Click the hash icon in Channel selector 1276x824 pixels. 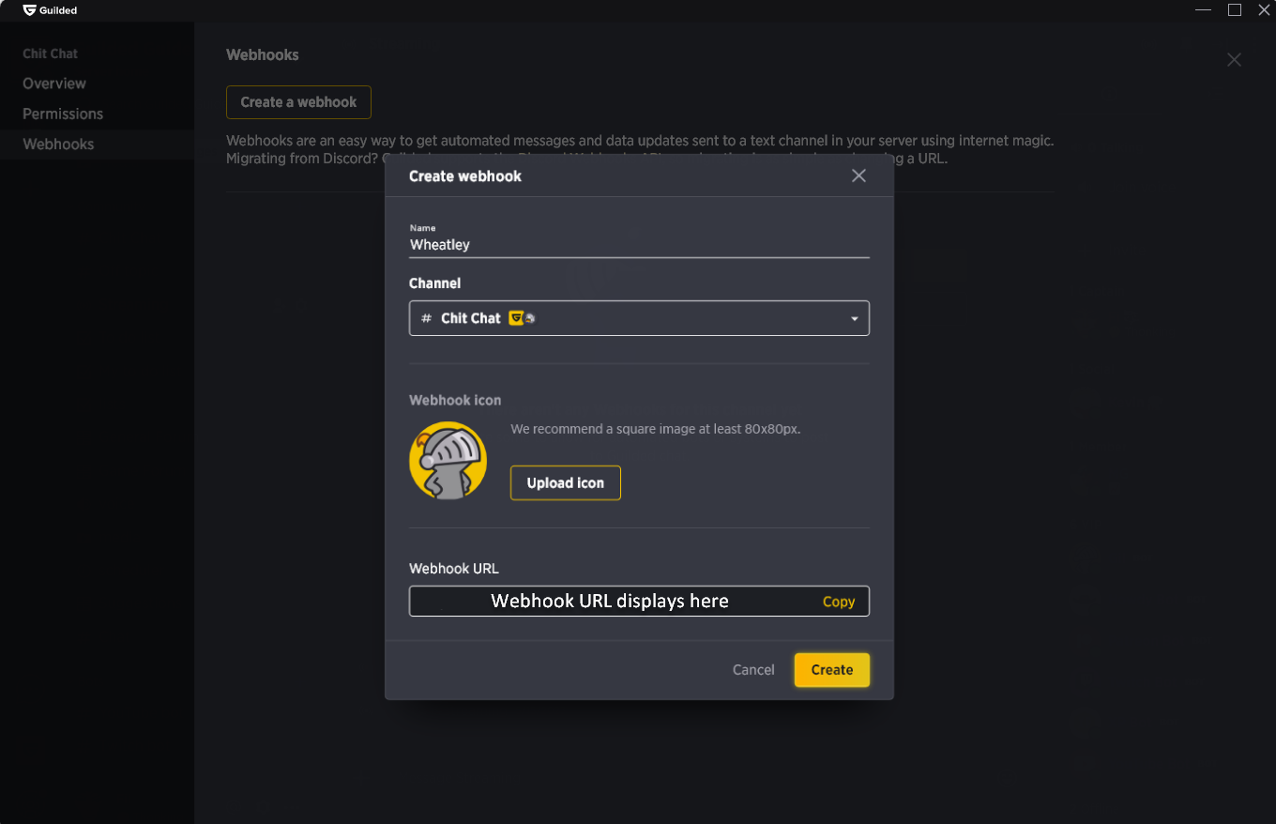click(x=427, y=318)
